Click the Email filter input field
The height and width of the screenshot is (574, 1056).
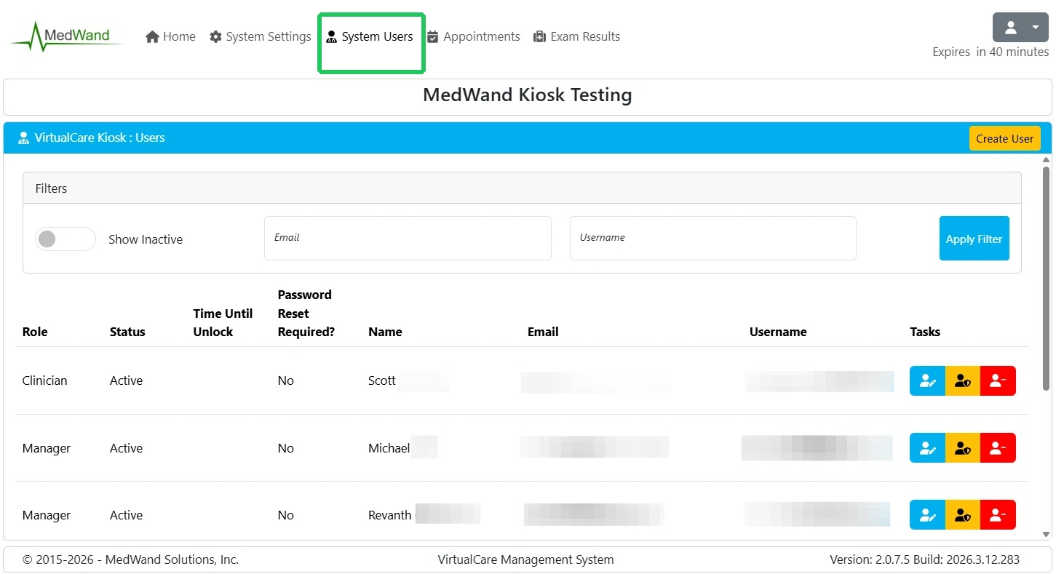pyautogui.click(x=408, y=239)
